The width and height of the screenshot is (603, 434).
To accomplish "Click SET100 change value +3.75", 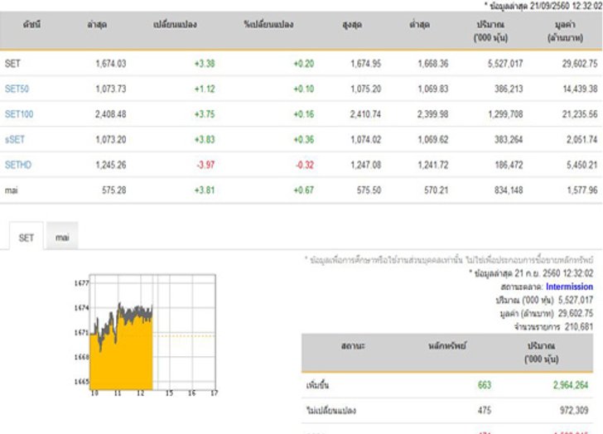I will click(205, 114).
